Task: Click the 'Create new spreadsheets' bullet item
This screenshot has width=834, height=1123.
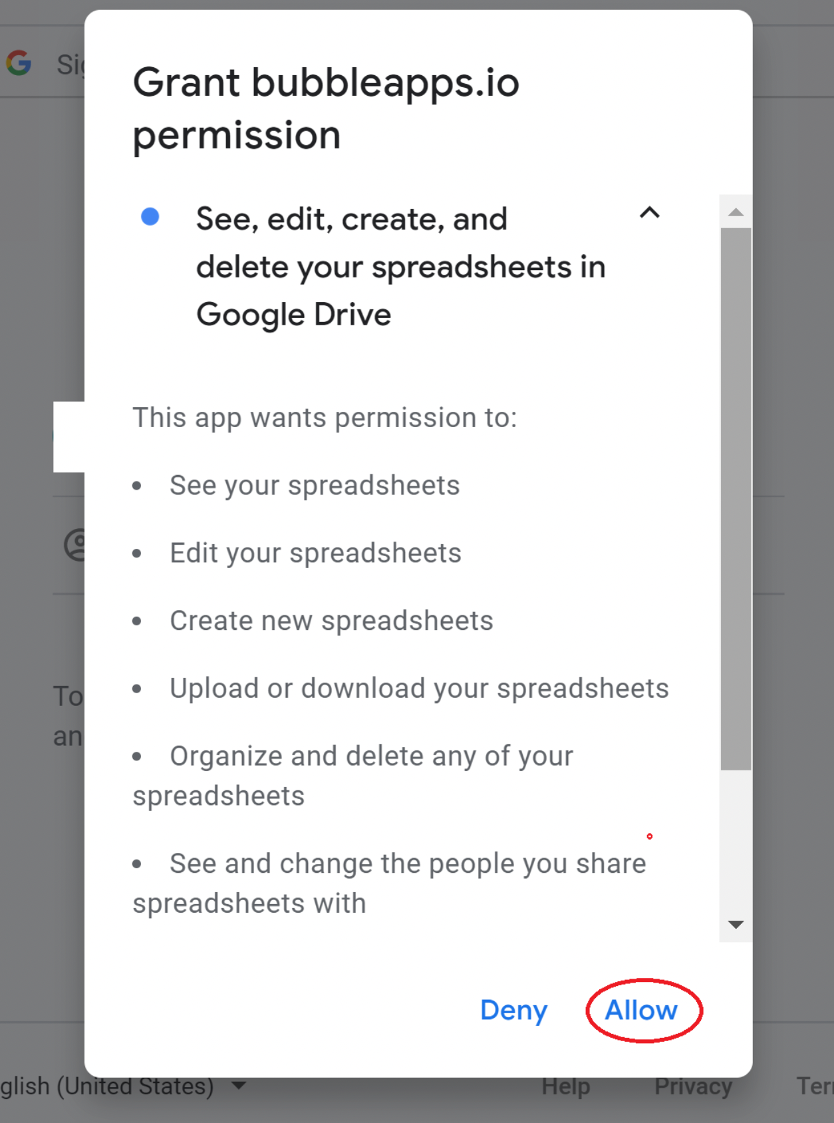Action: [x=331, y=621]
